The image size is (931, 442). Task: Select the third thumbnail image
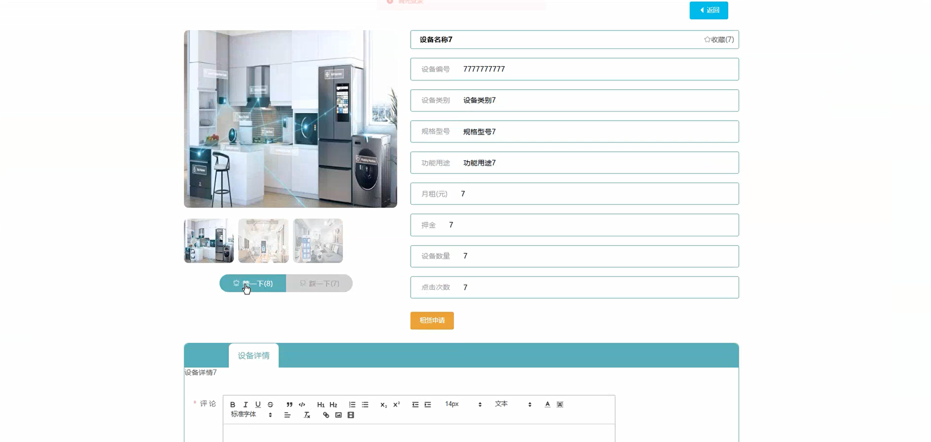[318, 241]
